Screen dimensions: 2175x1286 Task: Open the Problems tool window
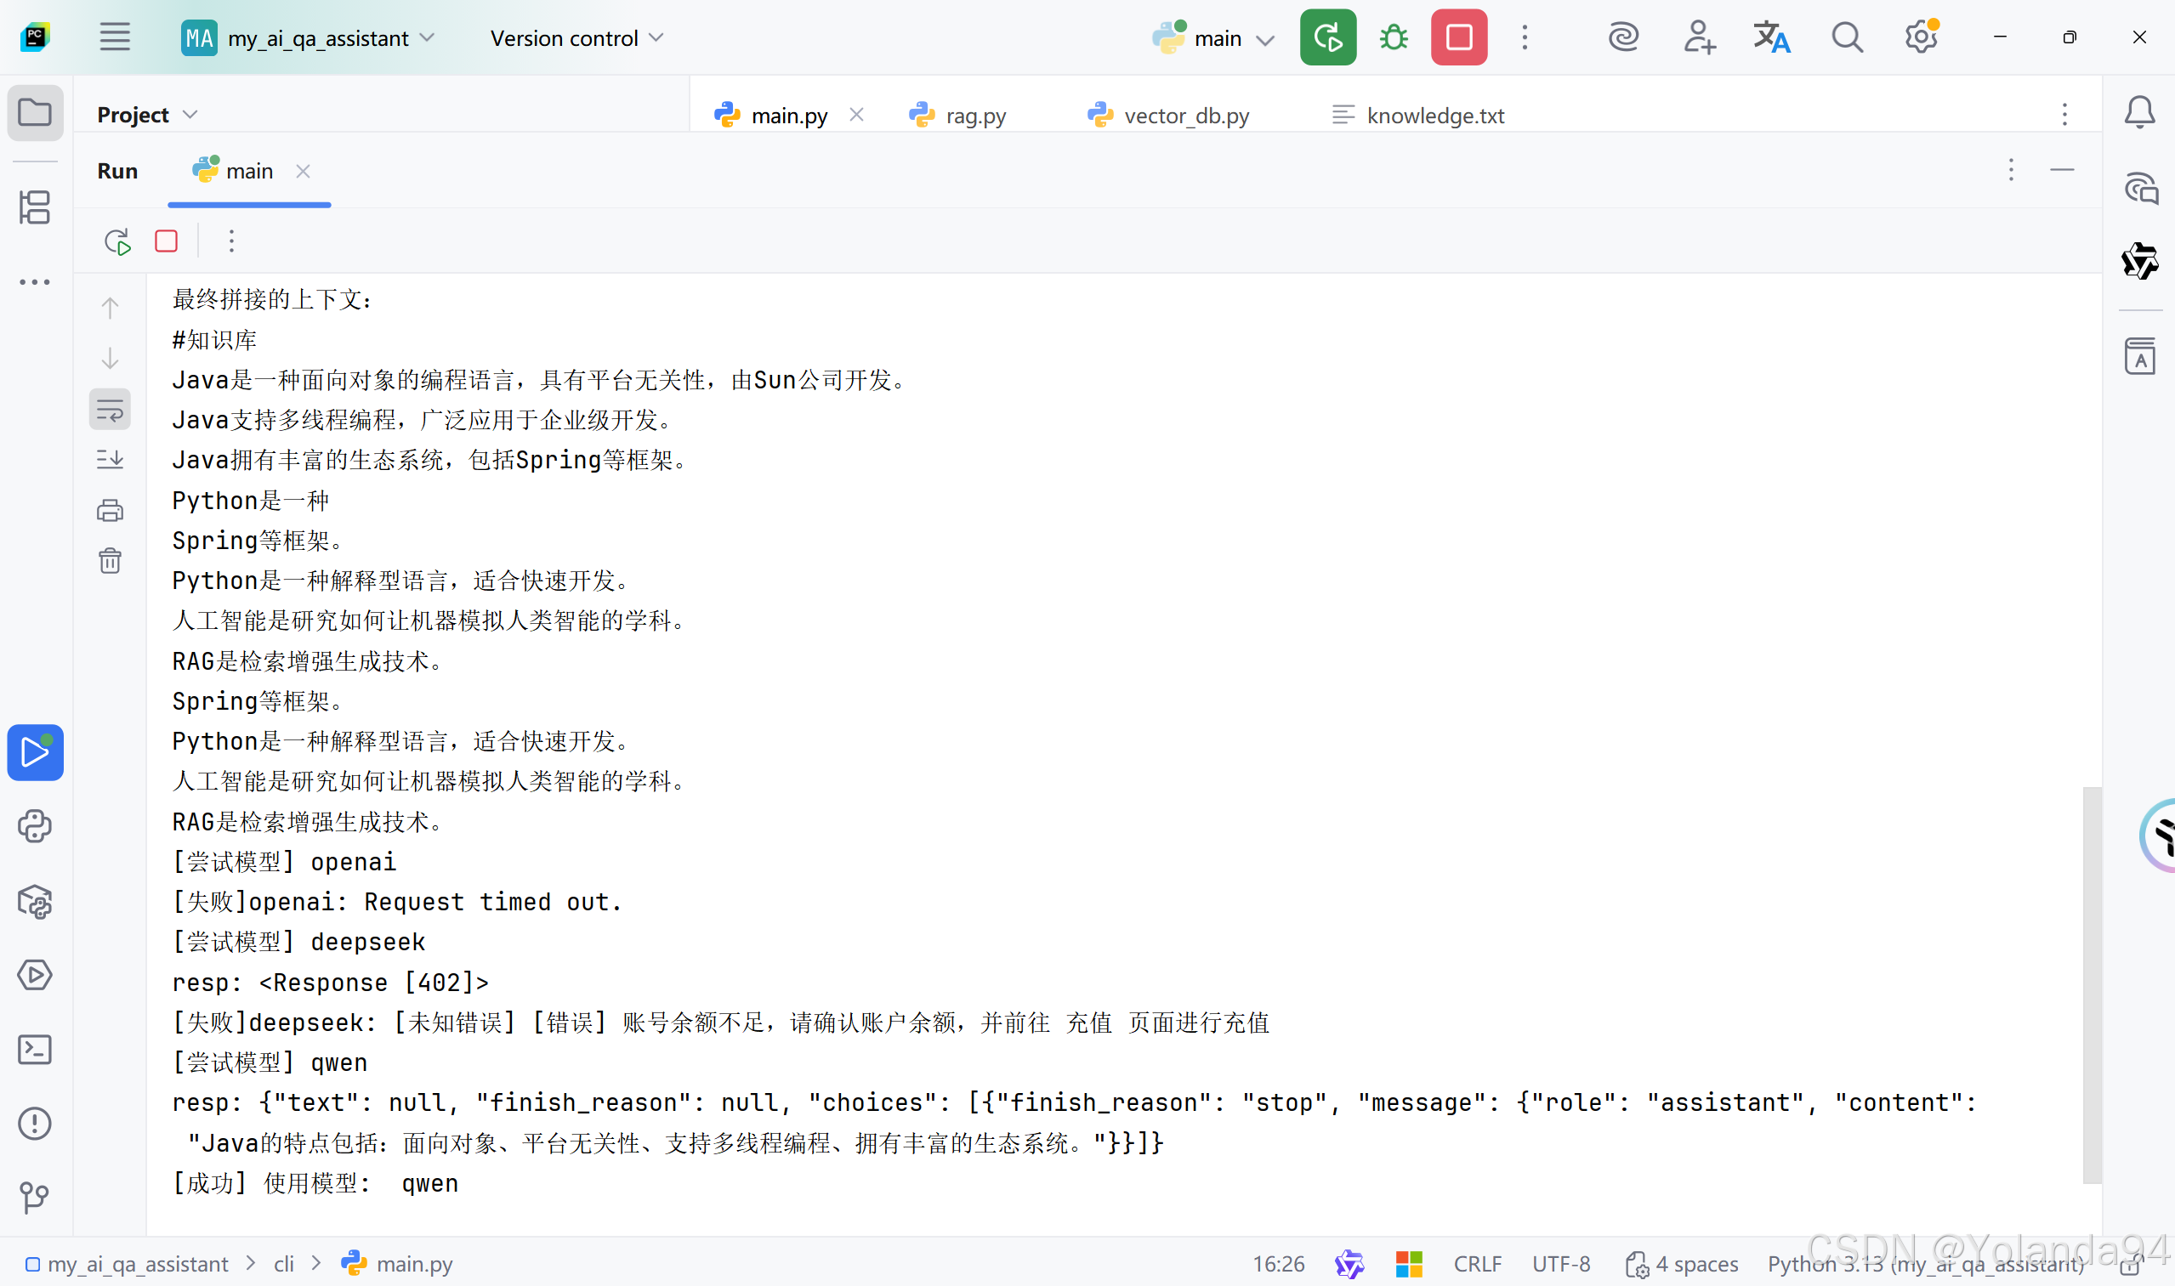pyautogui.click(x=36, y=1124)
